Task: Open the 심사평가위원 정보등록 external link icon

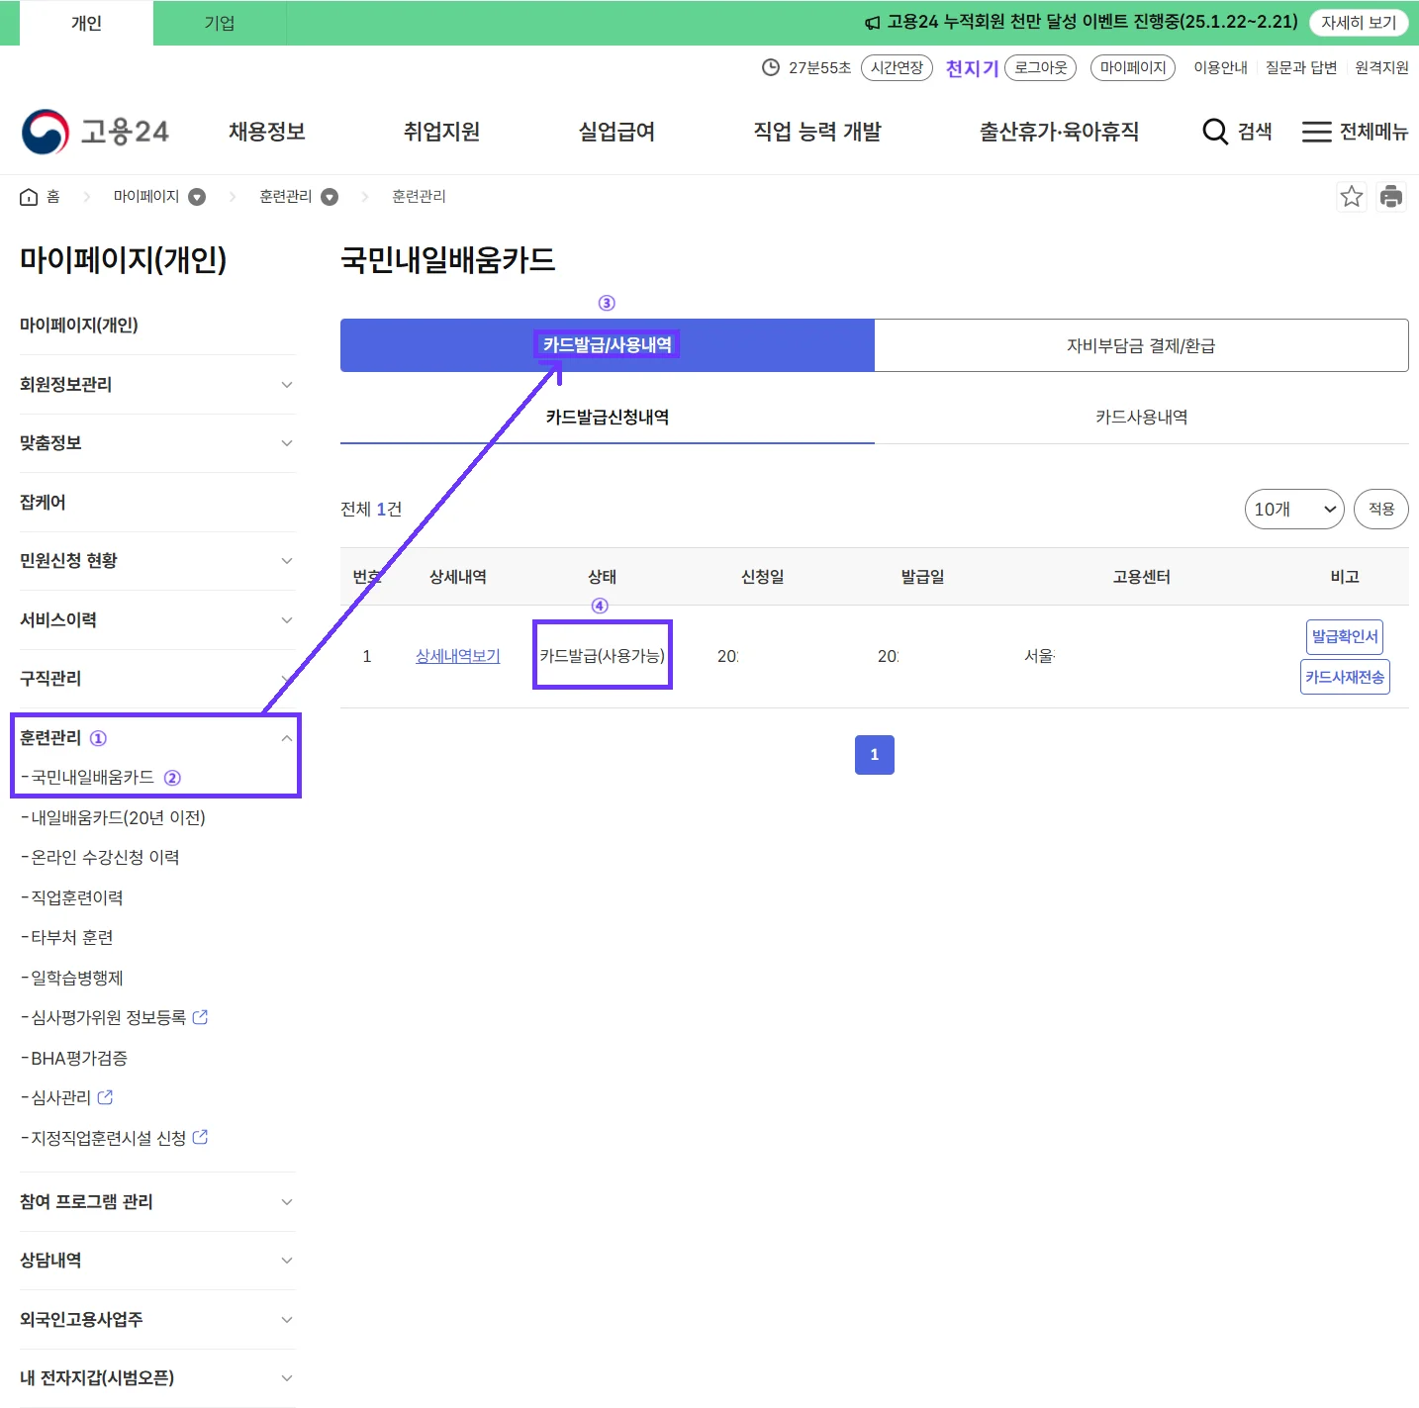Action: click(x=201, y=1017)
